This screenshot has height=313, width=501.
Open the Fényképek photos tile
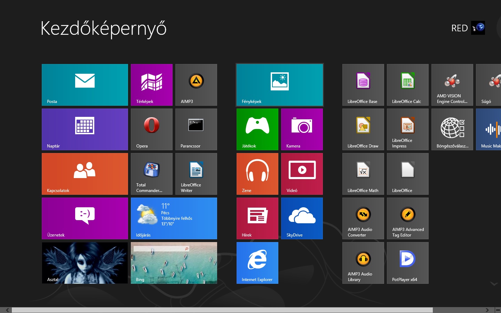point(280,85)
